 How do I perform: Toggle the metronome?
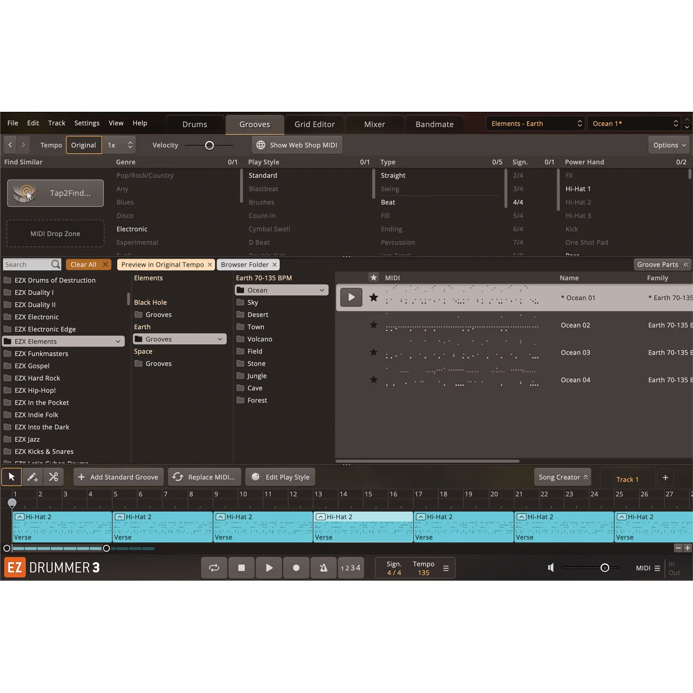click(323, 568)
